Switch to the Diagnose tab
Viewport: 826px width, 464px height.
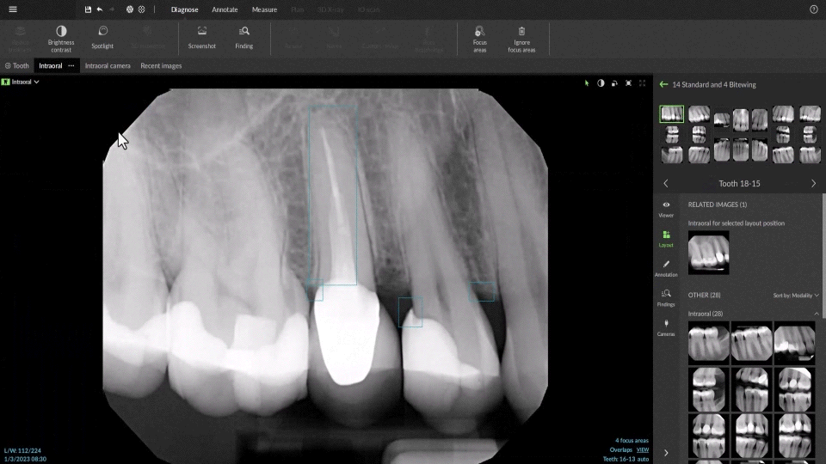[x=184, y=9]
